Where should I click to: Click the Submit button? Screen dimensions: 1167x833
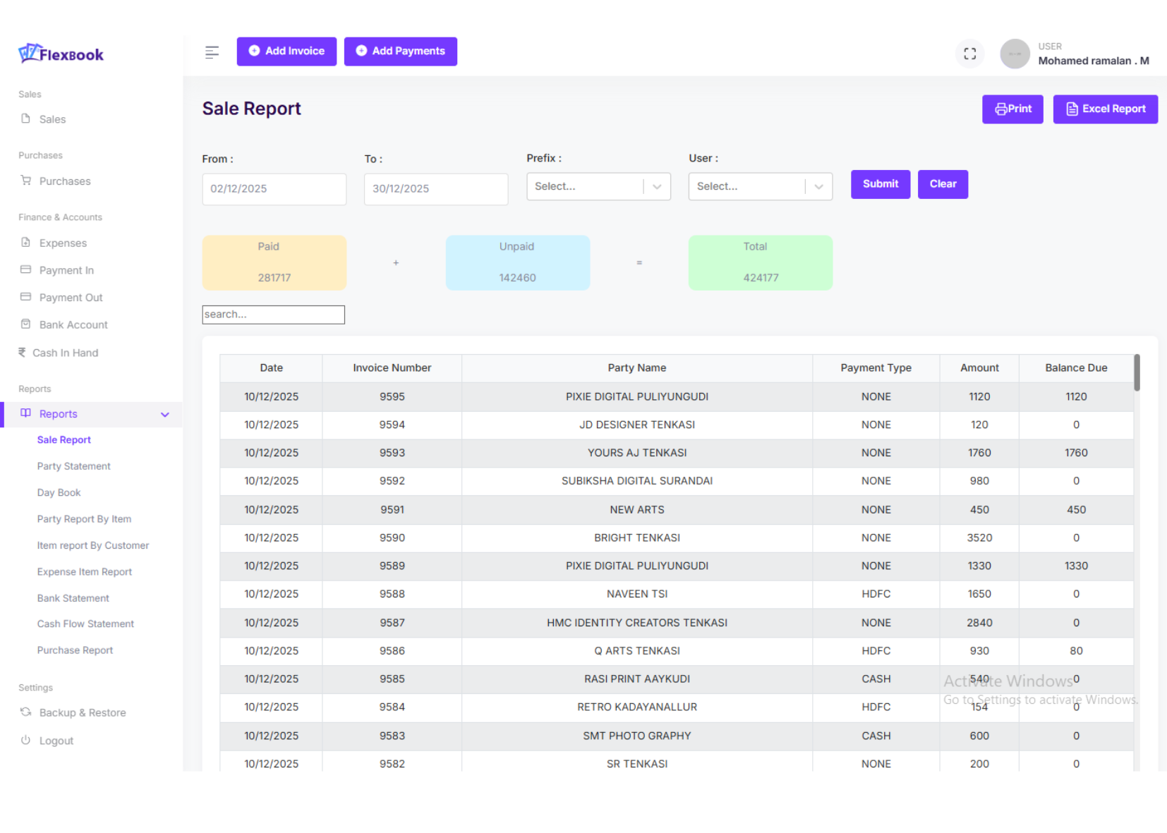pos(880,184)
